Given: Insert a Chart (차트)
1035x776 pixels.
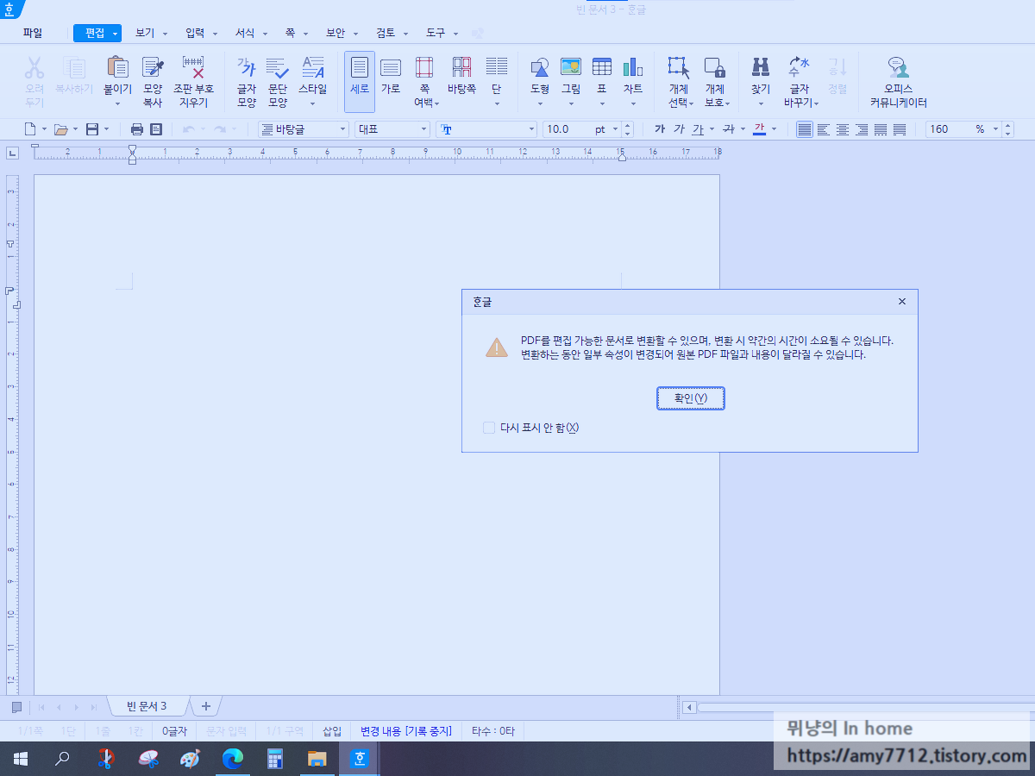Looking at the screenshot, I should pos(633,68).
